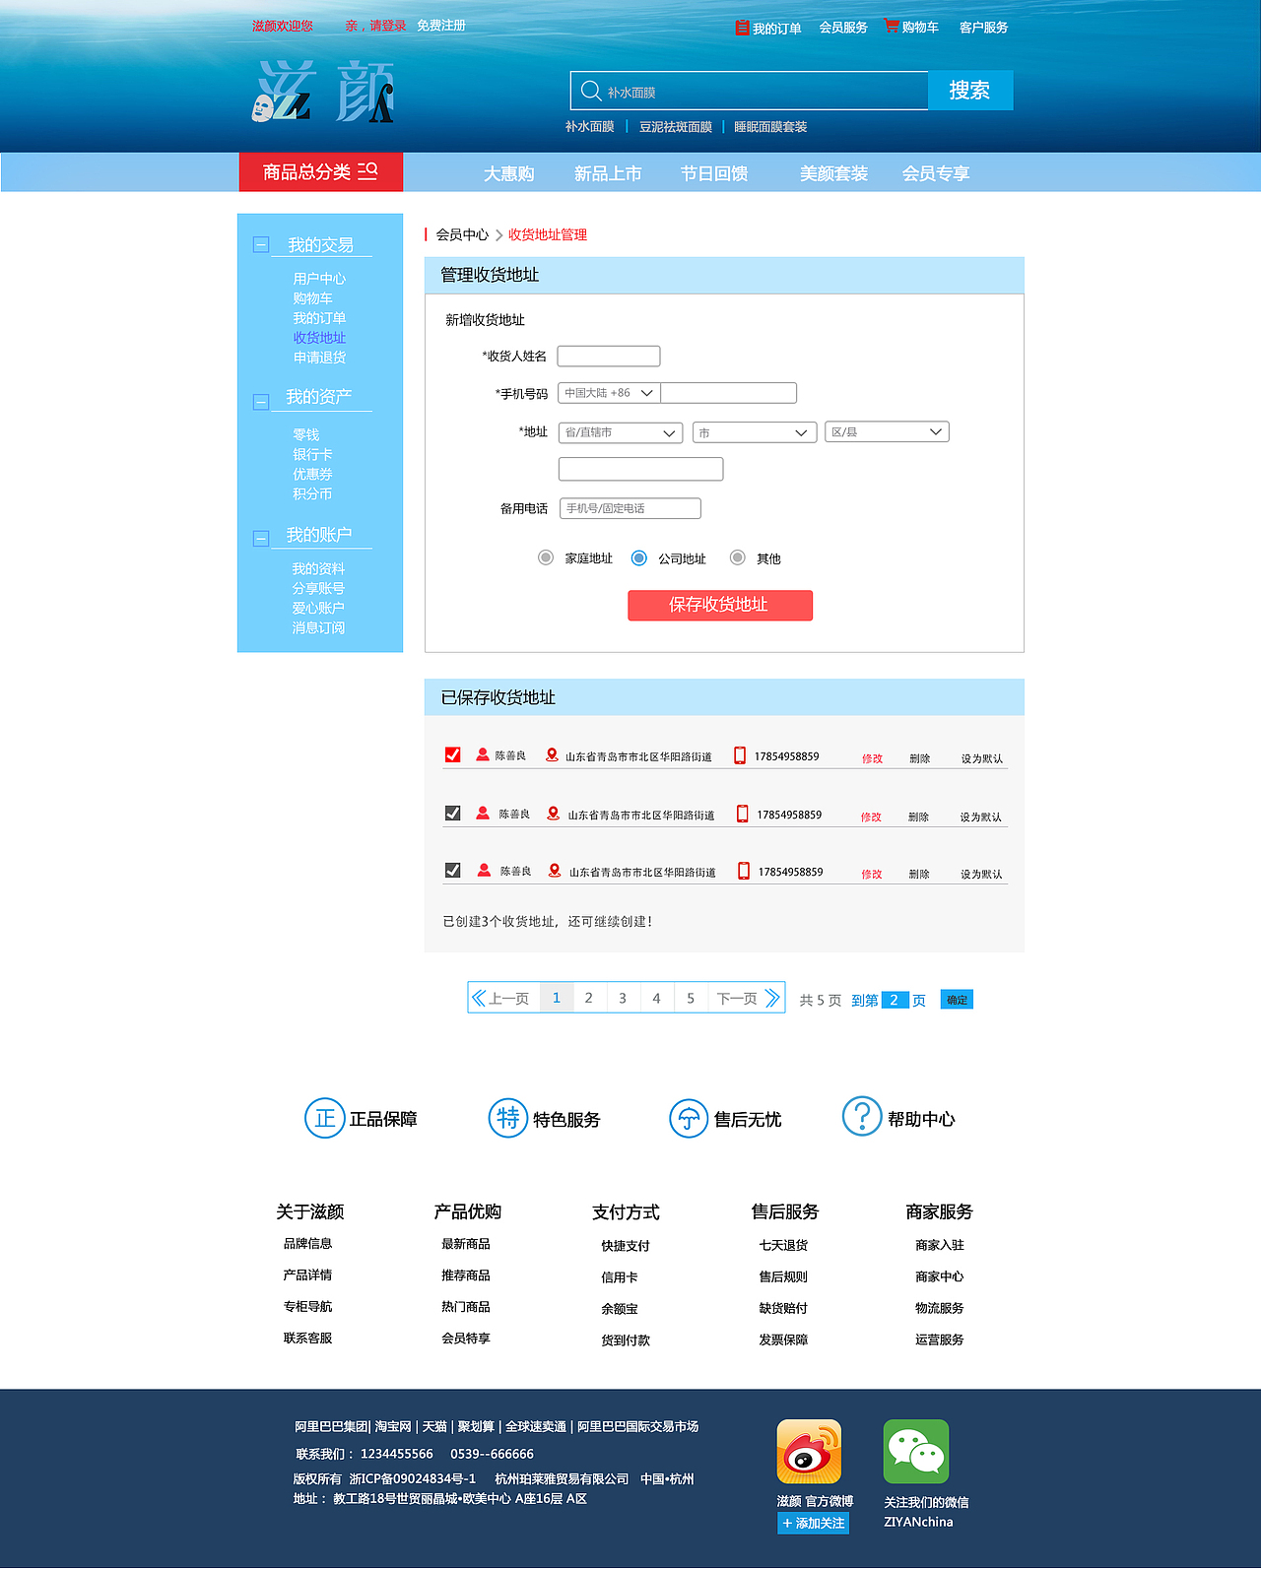Viewport: 1261px width, 1569px height.
Task: Click the location pin in second saved address
Action: point(554,813)
